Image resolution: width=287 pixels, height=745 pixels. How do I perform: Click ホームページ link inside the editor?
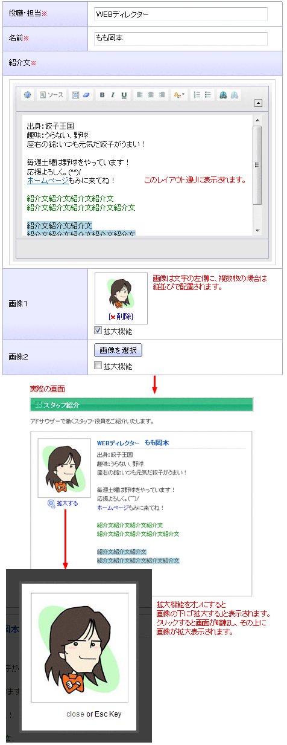click(48, 180)
